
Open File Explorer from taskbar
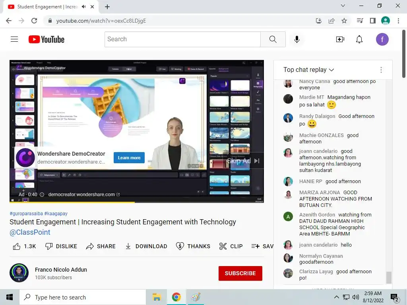point(157,297)
